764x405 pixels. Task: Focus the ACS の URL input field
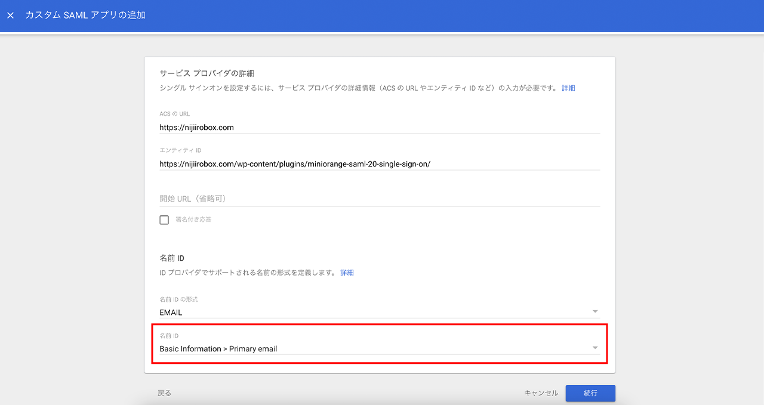(x=379, y=127)
